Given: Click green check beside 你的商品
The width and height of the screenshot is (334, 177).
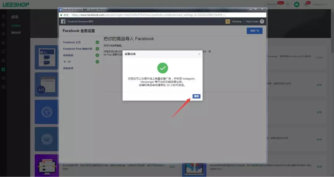Looking at the screenshot, I should pos(97,55).
